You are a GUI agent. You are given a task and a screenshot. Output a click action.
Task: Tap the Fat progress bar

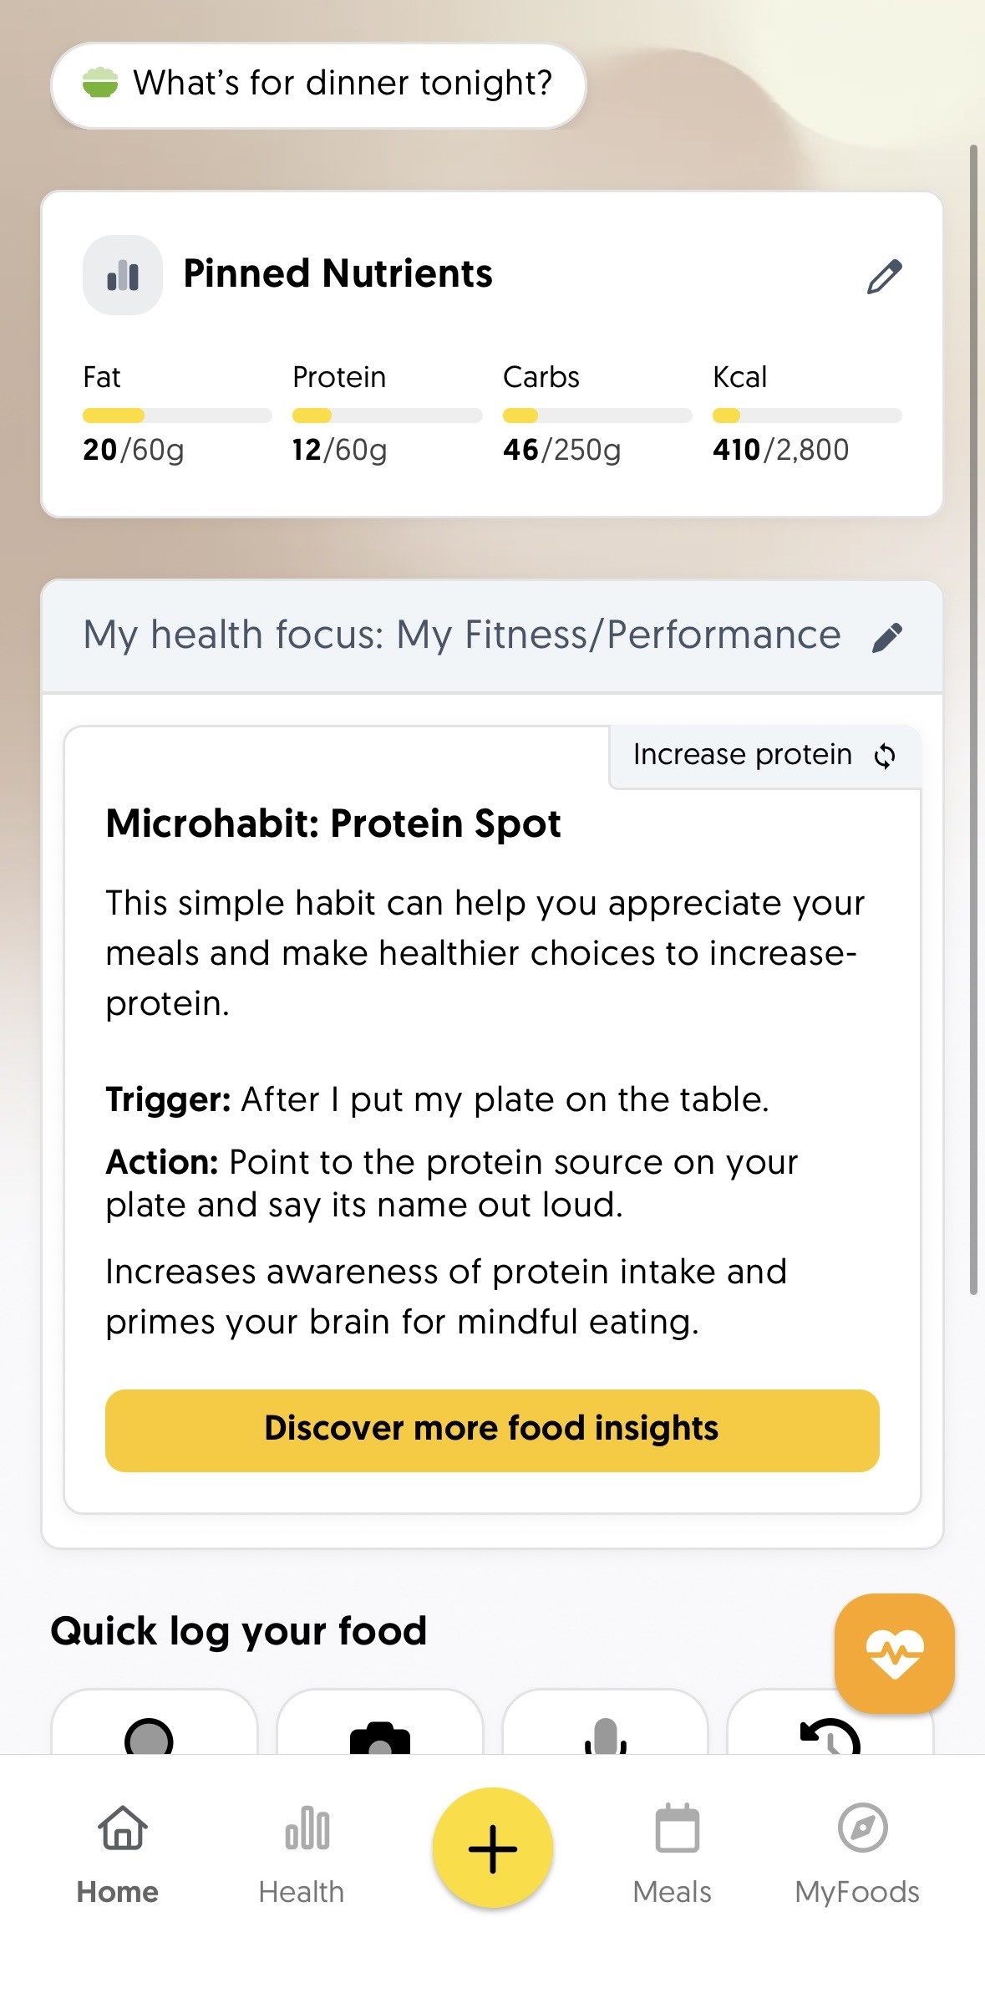coord(177,416)
